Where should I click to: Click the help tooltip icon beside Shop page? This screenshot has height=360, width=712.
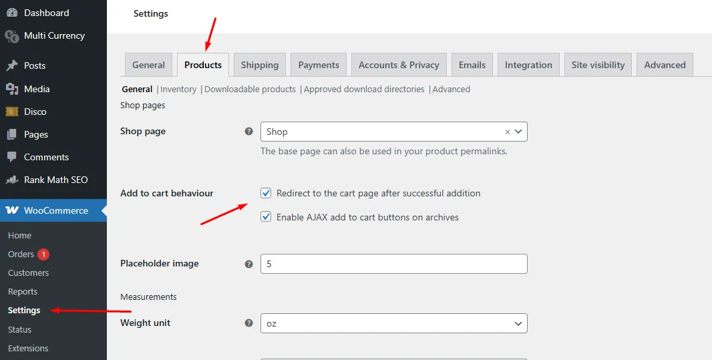(x=248, y=132)
